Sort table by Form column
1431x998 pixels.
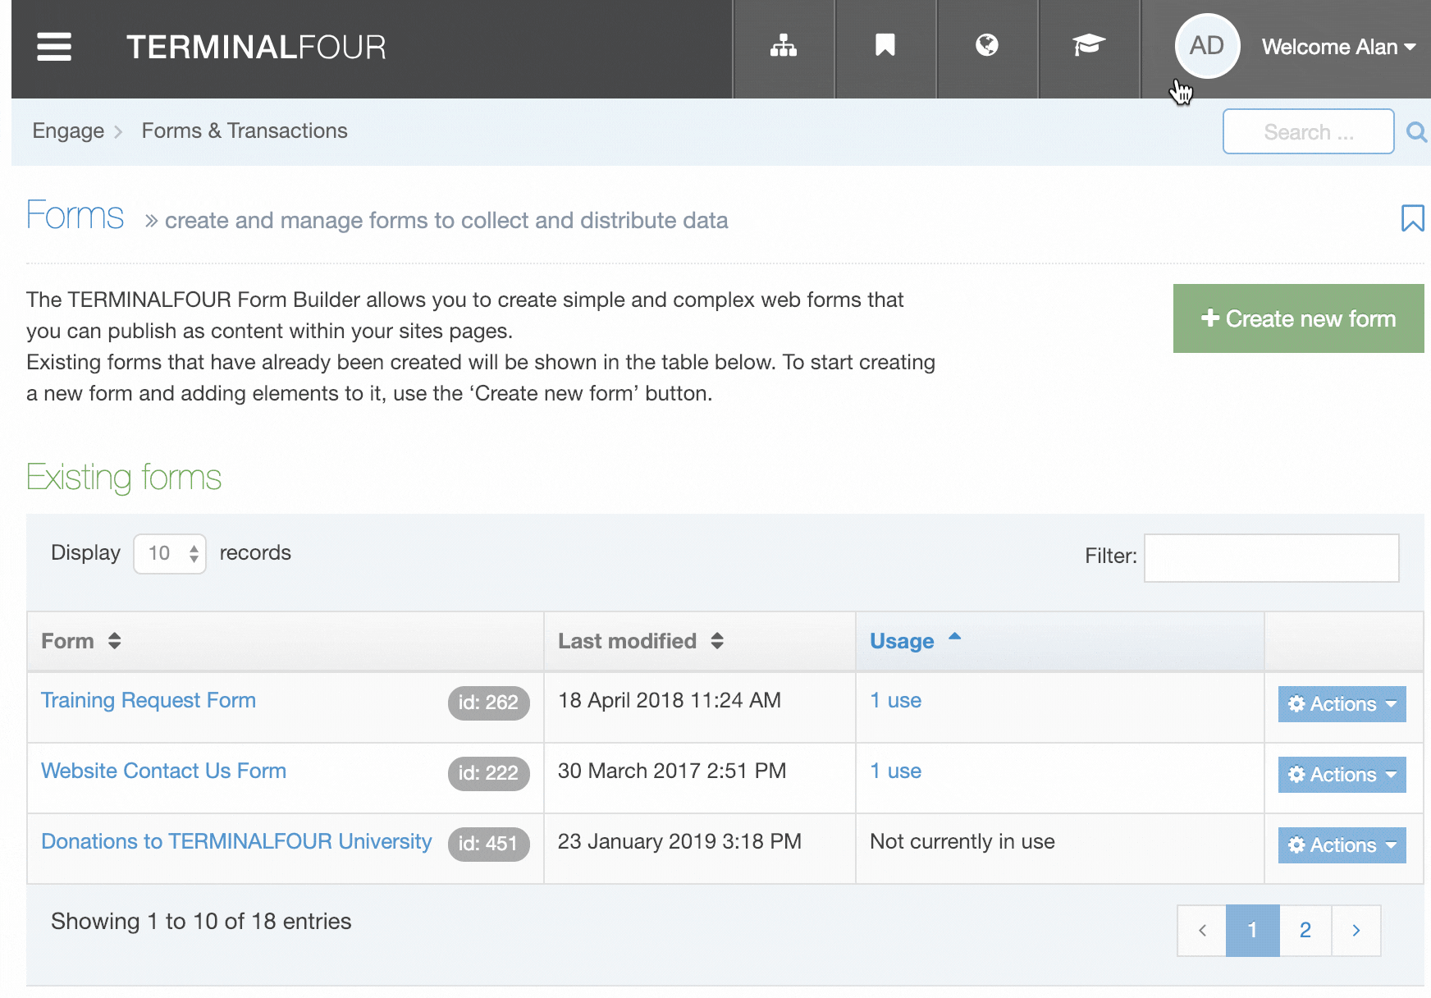click(81, 641)
